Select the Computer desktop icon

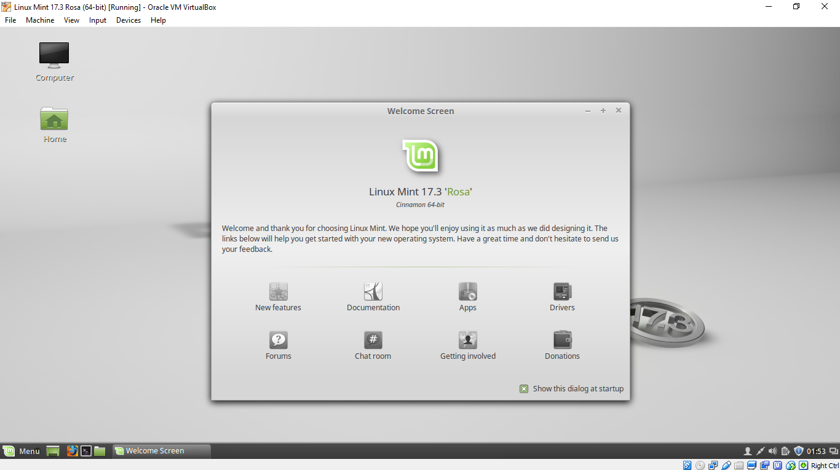54,55
